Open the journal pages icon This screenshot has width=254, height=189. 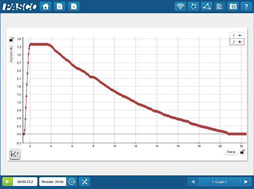[x=220, y=6]
